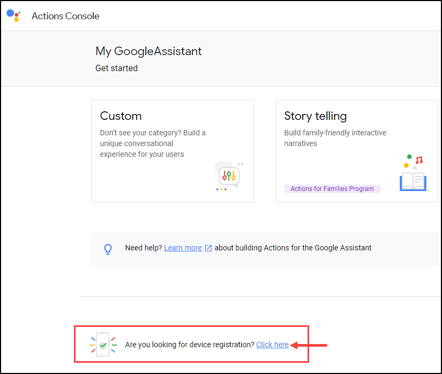
Task: Click 'about building Actions for the Google Assistant' text
Action: point(293,248)
